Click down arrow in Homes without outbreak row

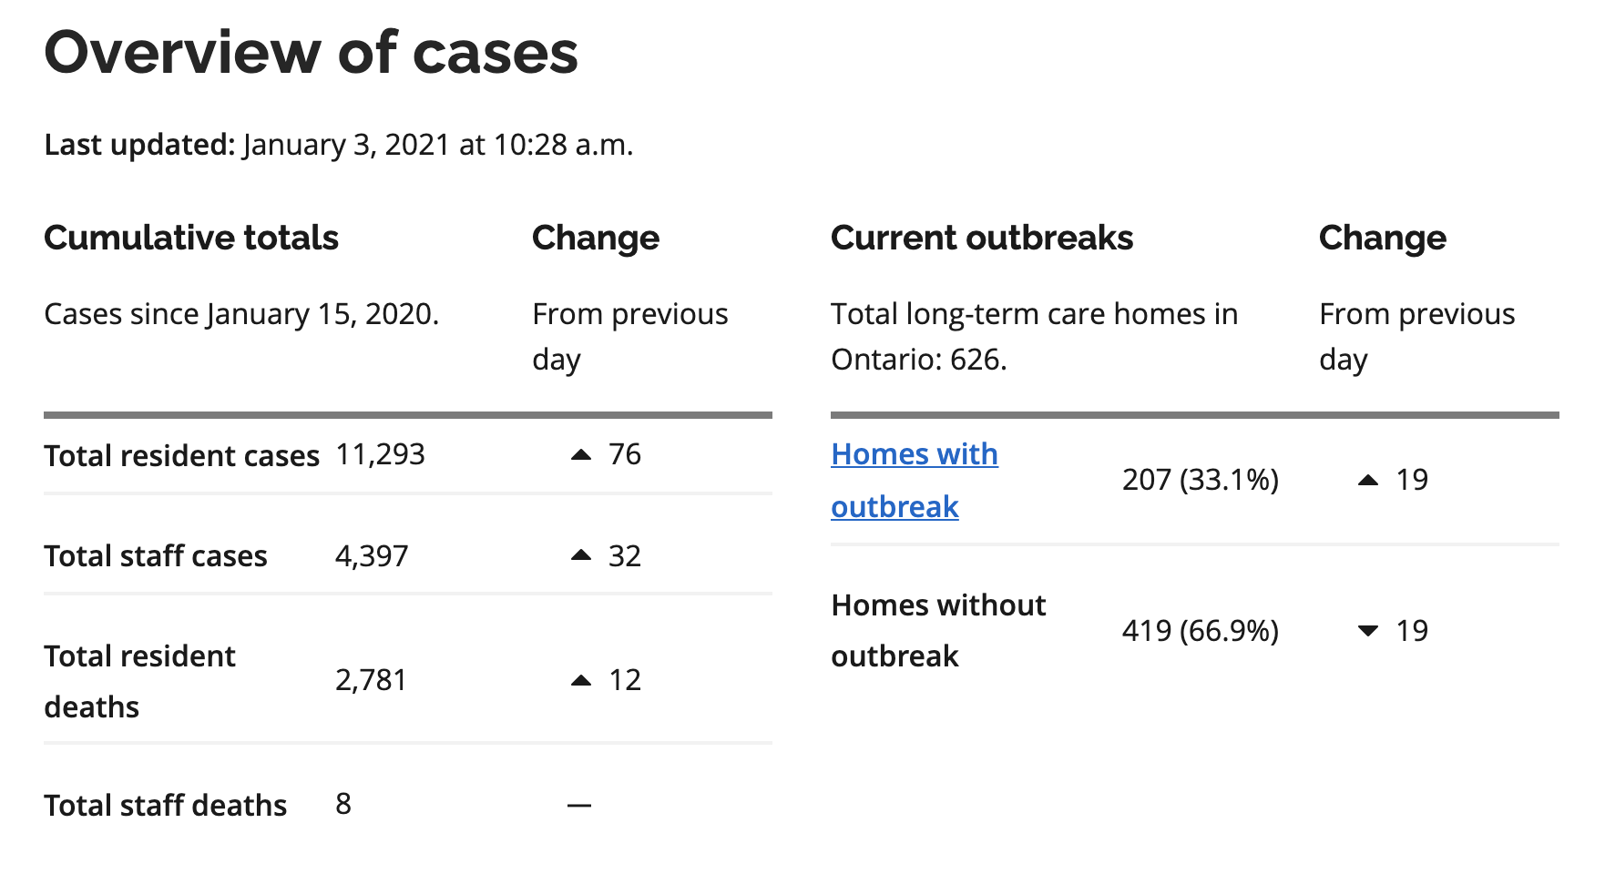(x=1368, y=631)
